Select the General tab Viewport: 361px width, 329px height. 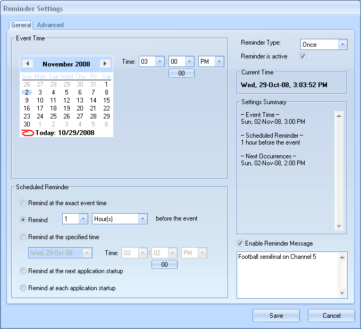[21, 25]
